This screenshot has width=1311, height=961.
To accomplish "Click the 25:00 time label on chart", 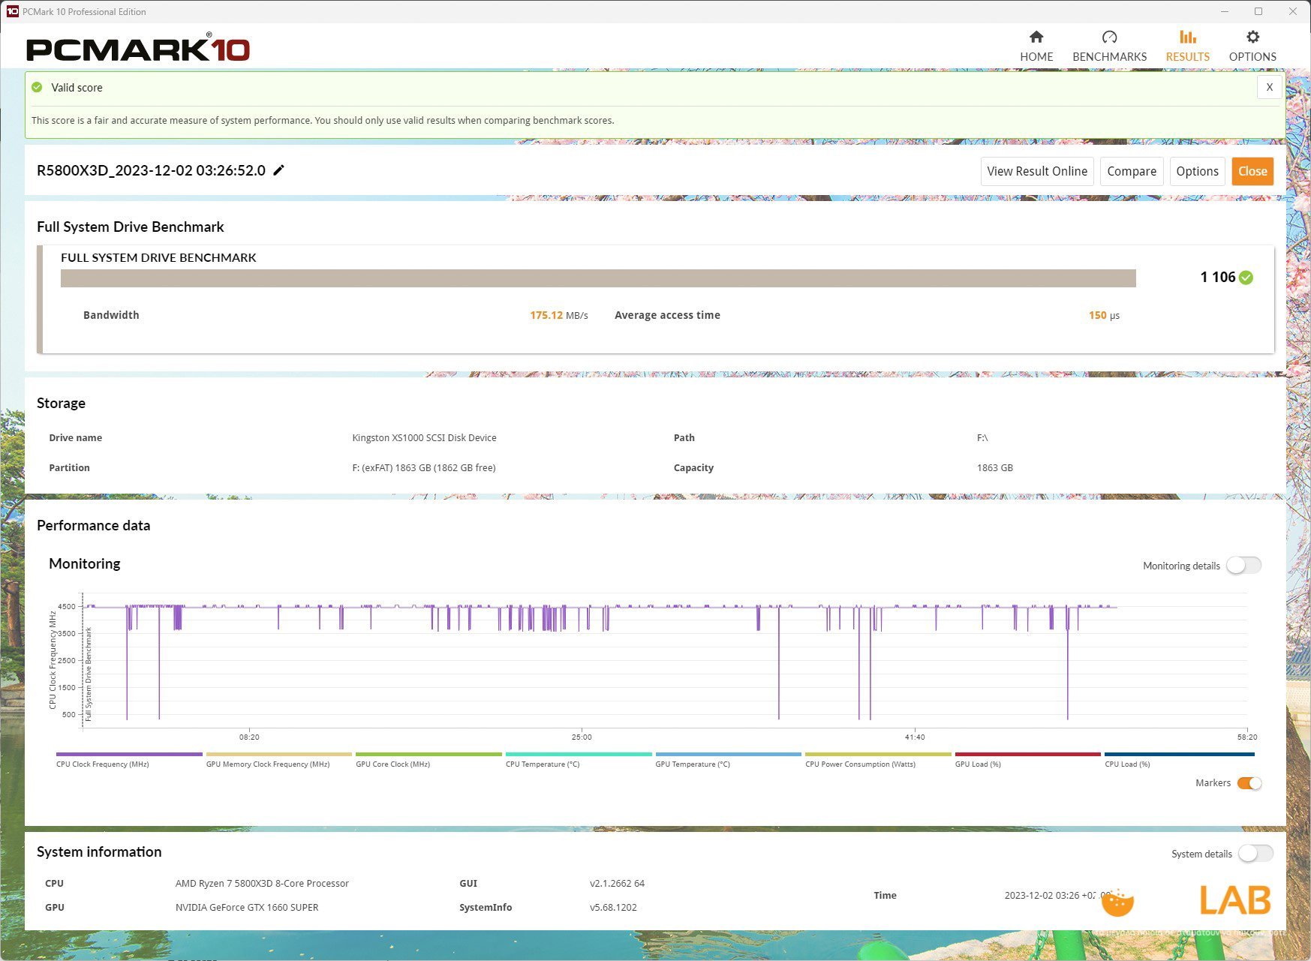I will click(582, 737).
